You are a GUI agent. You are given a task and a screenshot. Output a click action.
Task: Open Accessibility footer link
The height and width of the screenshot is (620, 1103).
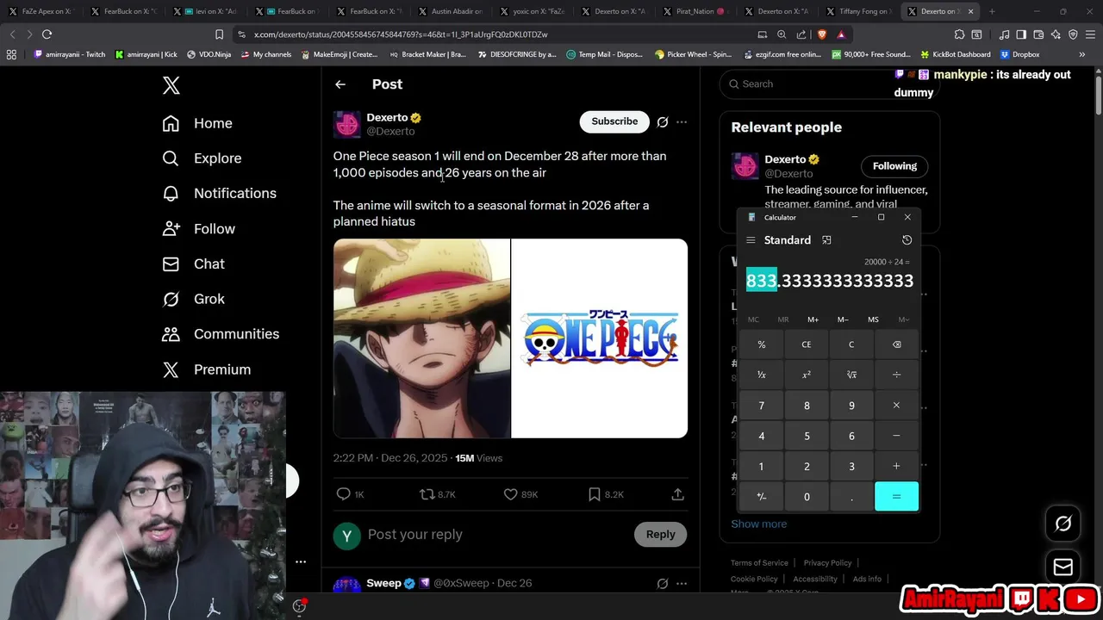pyautogui.click(x=814, y=579)
